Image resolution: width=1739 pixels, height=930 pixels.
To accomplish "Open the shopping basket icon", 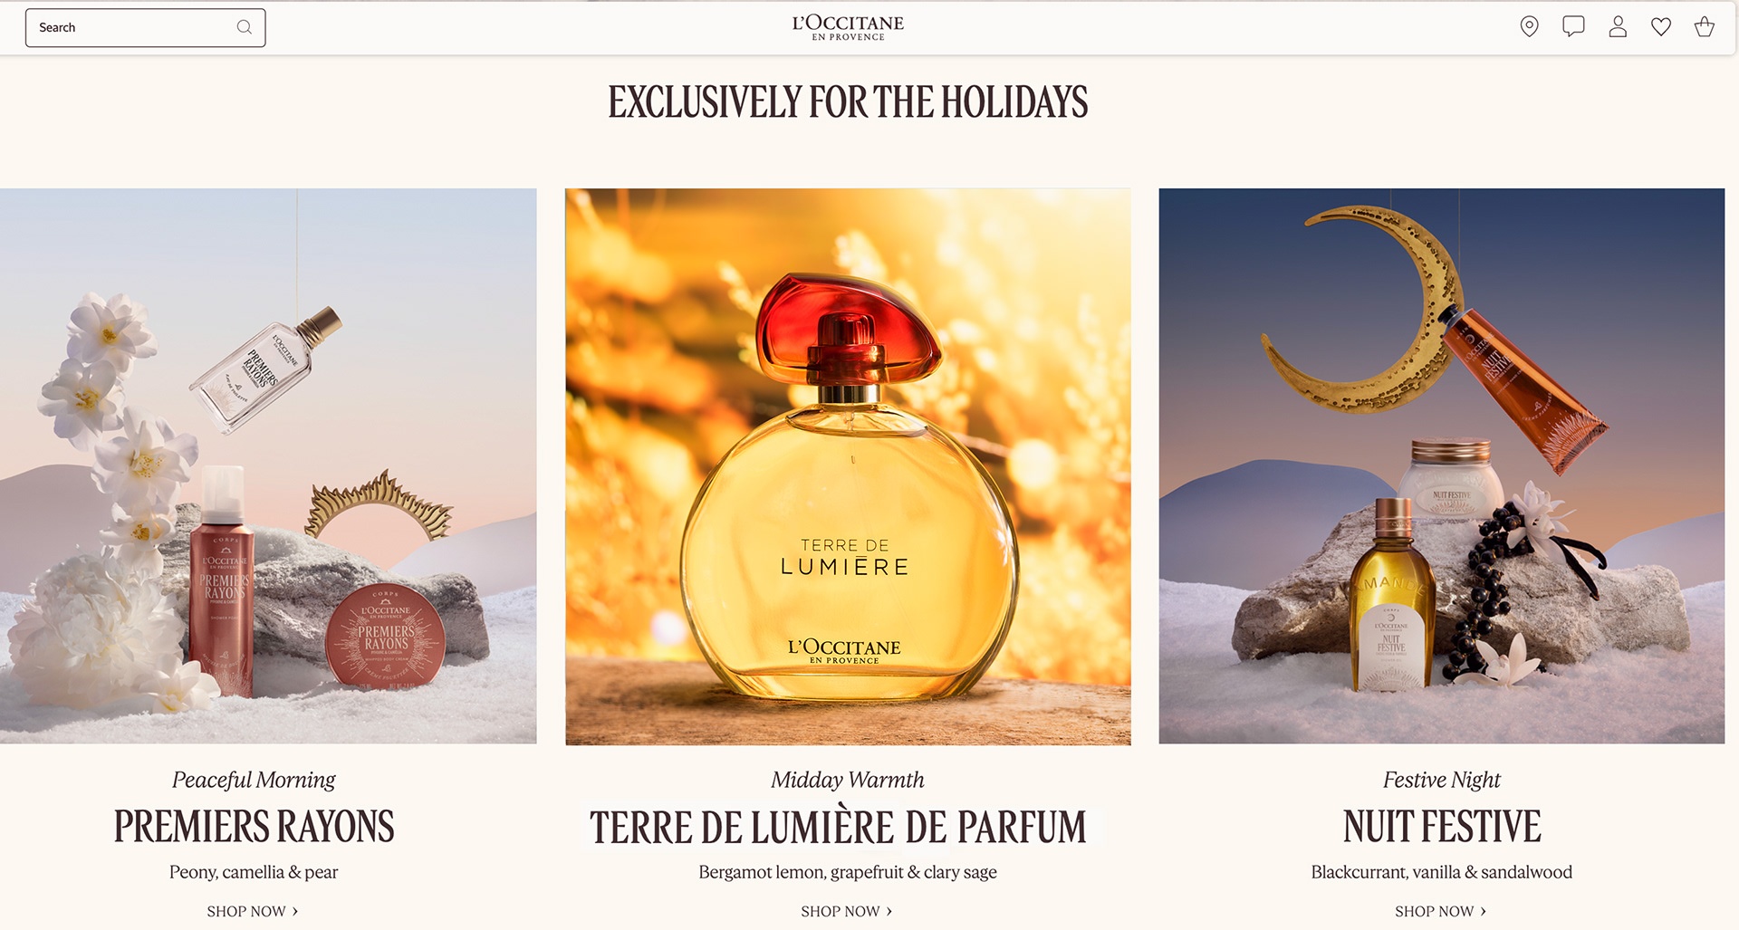I will point(1705,27).
